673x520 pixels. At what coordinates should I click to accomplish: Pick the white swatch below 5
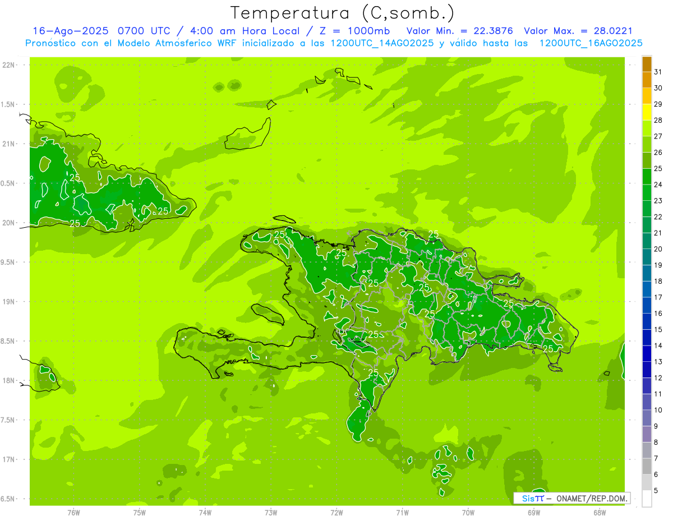coord(647,499)
